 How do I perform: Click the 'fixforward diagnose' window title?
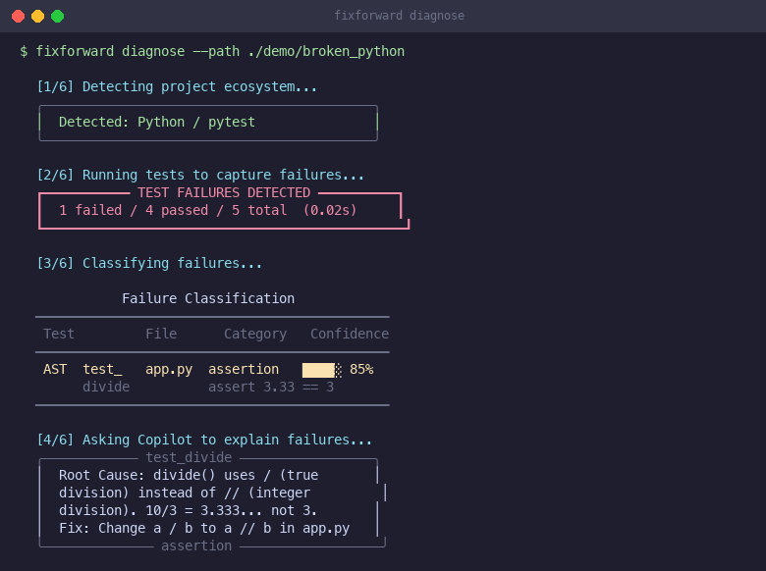[399, 16]
